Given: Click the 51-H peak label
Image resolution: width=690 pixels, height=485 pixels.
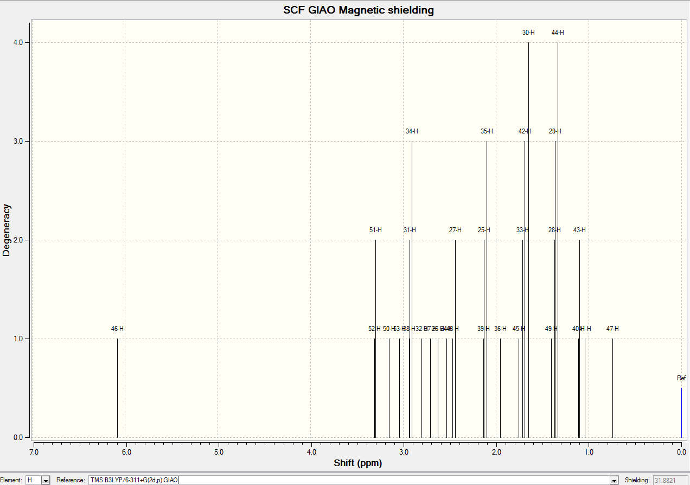Looking at the screenshot, I should coord(375,230).
